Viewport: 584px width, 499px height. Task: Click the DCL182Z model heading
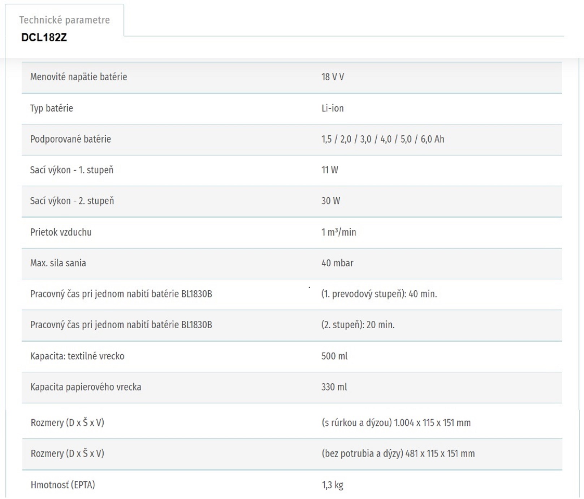click(44, 38)
